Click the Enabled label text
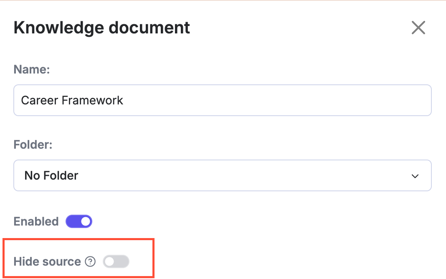Screen dimensions: 446x279 point(36,221)
